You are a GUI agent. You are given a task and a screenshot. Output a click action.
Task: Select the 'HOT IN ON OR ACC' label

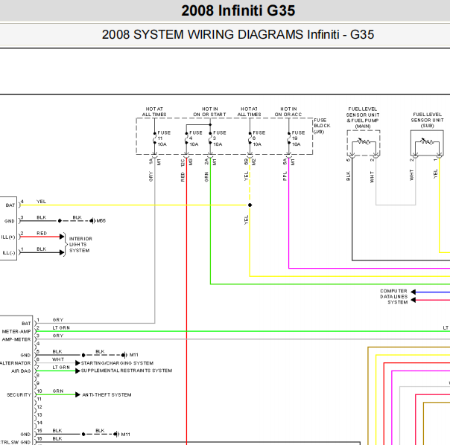(x=288, y=112)
